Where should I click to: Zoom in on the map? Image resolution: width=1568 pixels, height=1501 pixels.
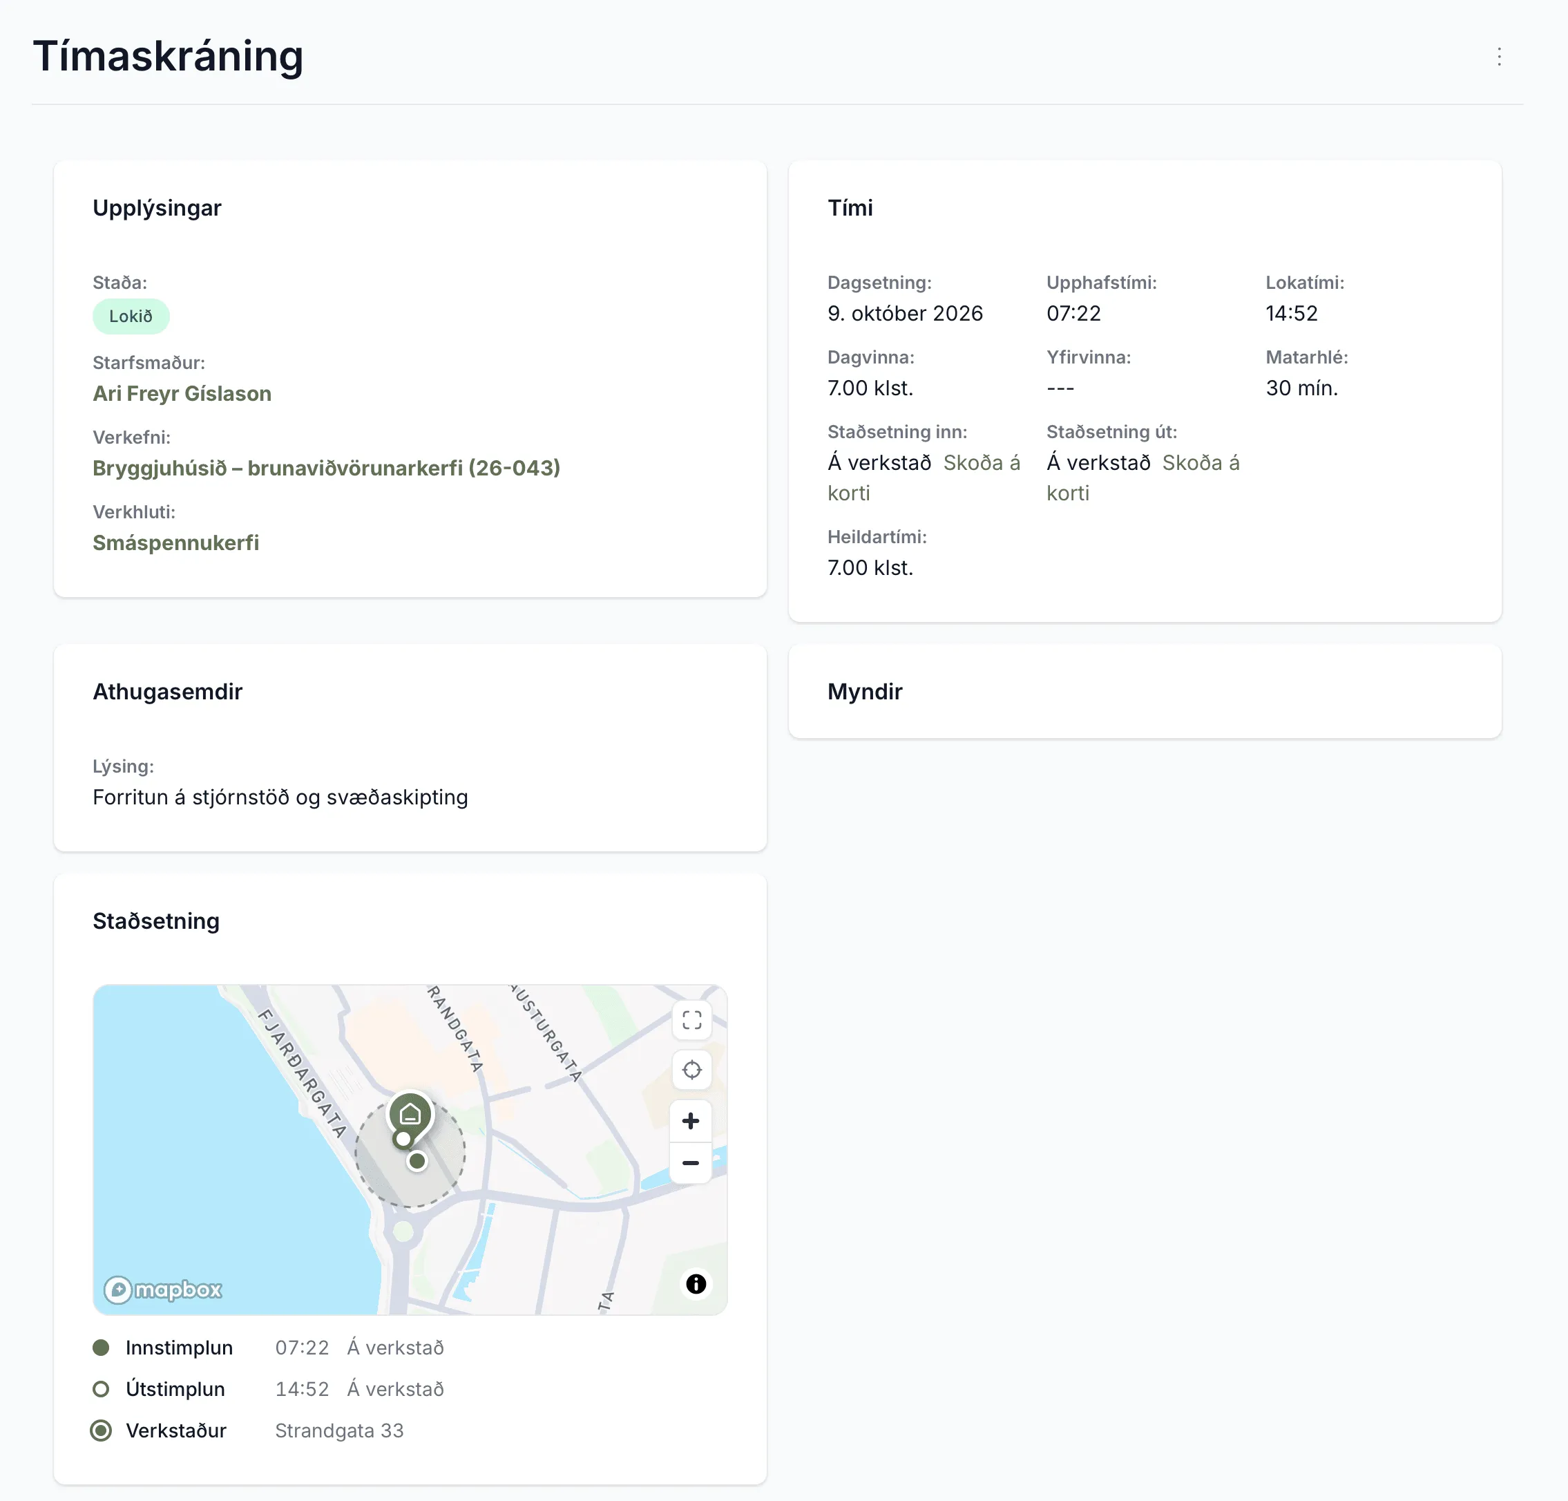pyautogui.click(x=691, y=1121)
